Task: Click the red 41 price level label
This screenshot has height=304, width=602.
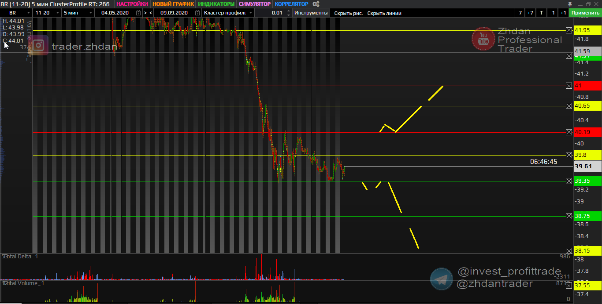Action: pos(587,86)
